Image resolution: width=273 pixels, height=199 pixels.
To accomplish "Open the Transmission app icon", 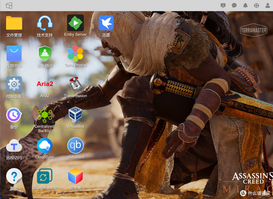I will click(x=76, y=84).
